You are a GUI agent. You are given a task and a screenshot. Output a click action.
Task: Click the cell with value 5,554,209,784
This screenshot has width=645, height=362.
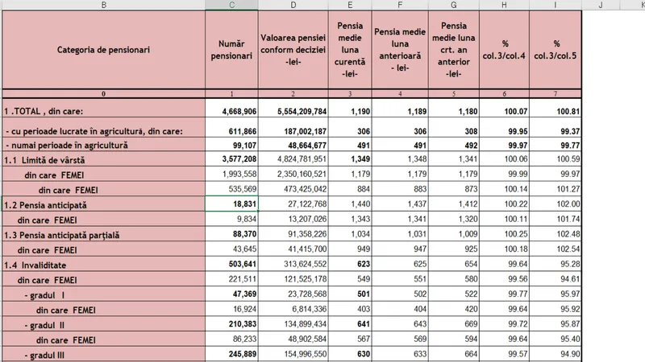(x=293, y=111)
